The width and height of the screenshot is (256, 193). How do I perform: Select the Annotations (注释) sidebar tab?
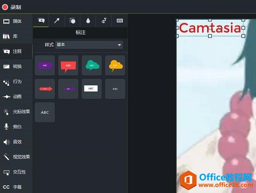(16, 51)
